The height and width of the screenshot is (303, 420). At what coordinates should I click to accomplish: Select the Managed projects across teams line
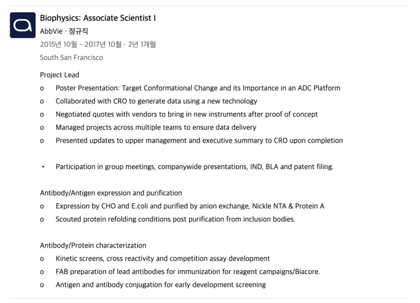[156, 127]
